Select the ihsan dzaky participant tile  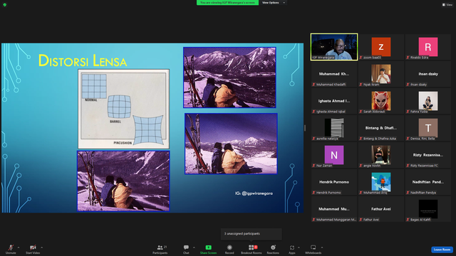pyautogui.click(x=428, y=74)
